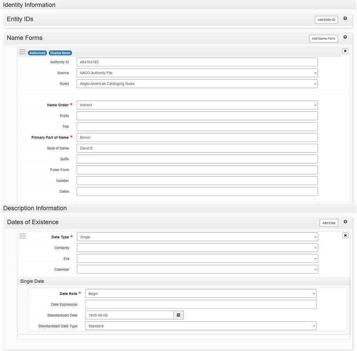This screenshot has height=351, width=357.
Task: Open the calendar picker for Standardized Date
Action: [178, 315]
